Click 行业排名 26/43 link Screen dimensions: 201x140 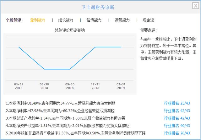(x=177, y=133)
